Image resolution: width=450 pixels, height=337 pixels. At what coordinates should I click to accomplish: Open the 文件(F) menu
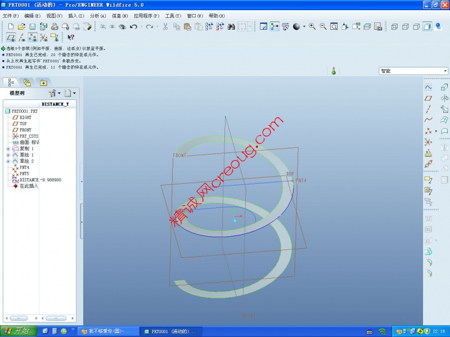point(11,16)
